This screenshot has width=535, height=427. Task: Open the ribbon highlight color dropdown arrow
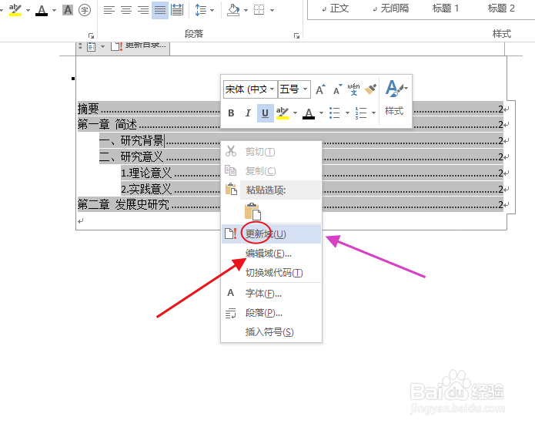(x=28, y=10)
